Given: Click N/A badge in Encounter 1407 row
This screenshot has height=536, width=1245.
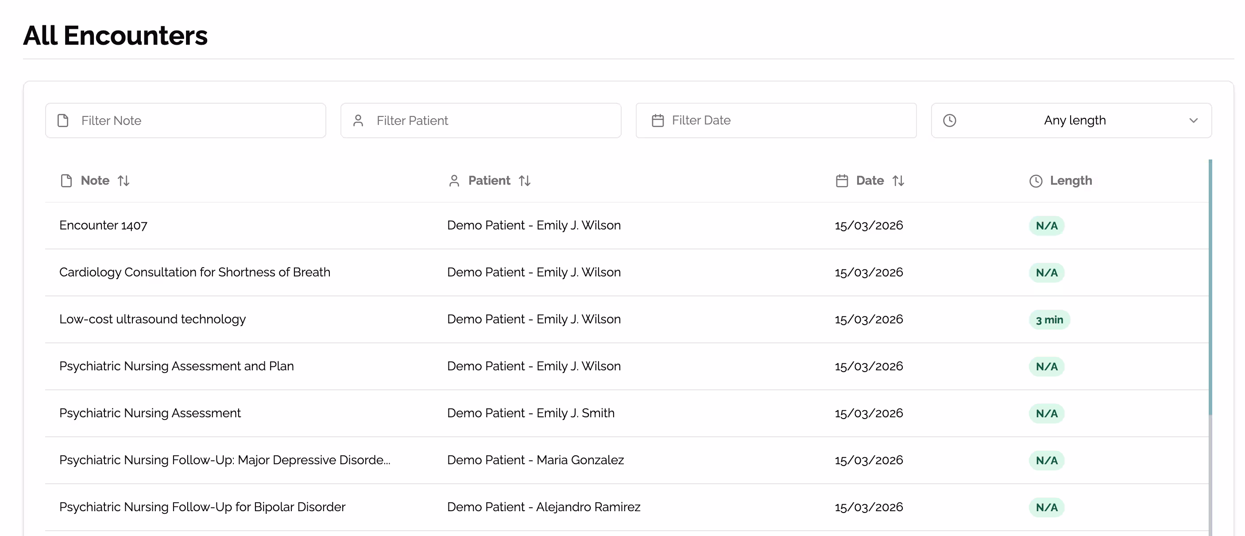Looking at the screenshot, I should (x=1047, y=226).
